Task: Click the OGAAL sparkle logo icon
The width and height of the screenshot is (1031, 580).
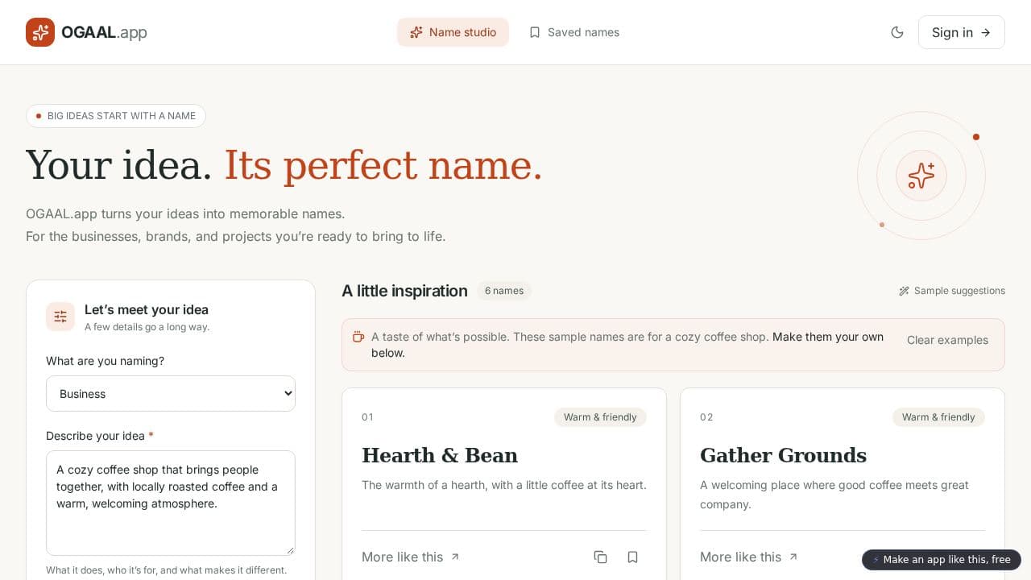Action: pos(40,32)
